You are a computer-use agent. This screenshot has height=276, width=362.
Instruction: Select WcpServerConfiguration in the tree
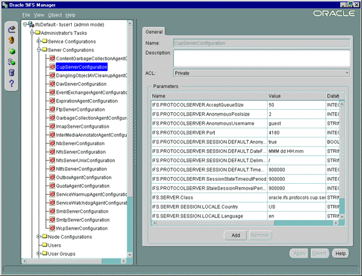[81, 228]
